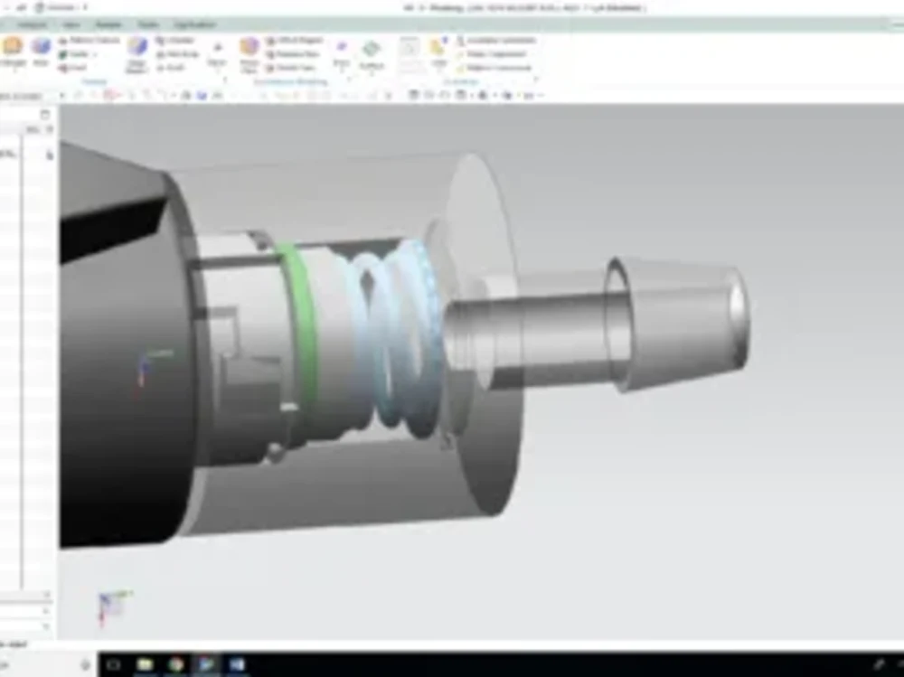Click the Move Component command
Viewport: 904px width, 677px height.
491,53
